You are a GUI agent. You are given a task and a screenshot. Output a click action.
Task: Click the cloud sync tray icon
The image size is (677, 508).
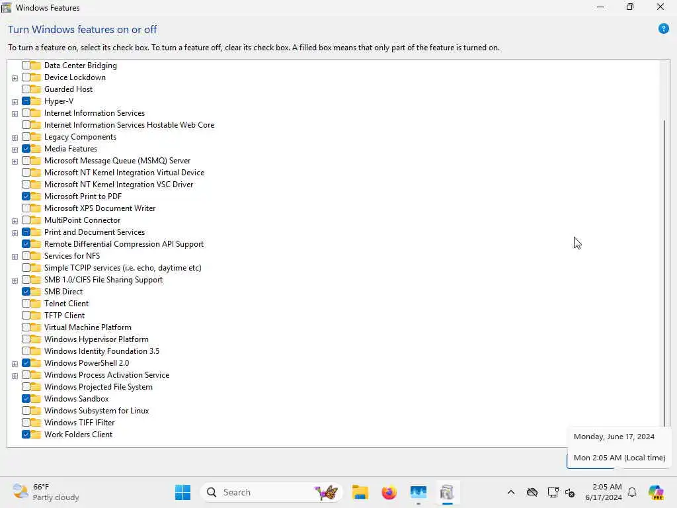tap(532, 492)
